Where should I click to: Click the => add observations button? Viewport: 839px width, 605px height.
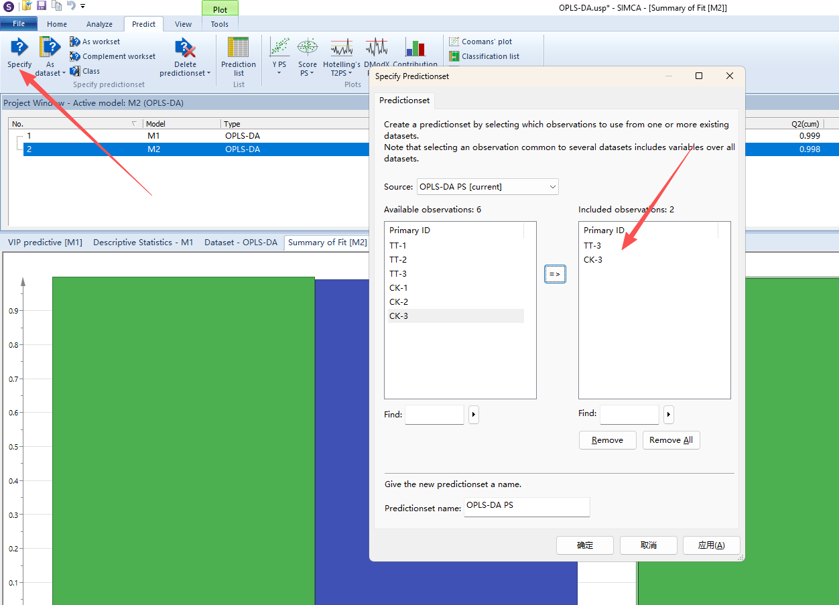pos(555,274)
